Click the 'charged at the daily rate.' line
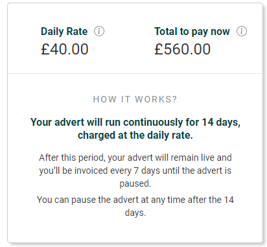Viewport: 267px width, 247px height. coord(135,135)
